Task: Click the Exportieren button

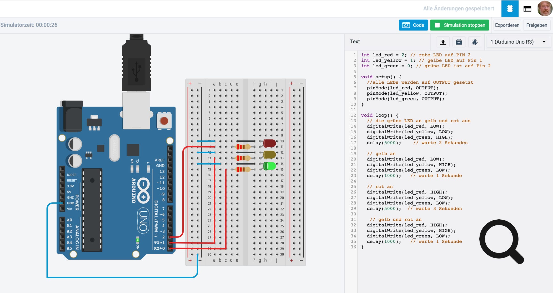Action: pos(507,25)
